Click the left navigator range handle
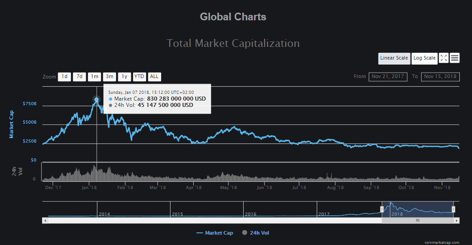This screenshot has height=245, width=472. click(x=382, y=209)
